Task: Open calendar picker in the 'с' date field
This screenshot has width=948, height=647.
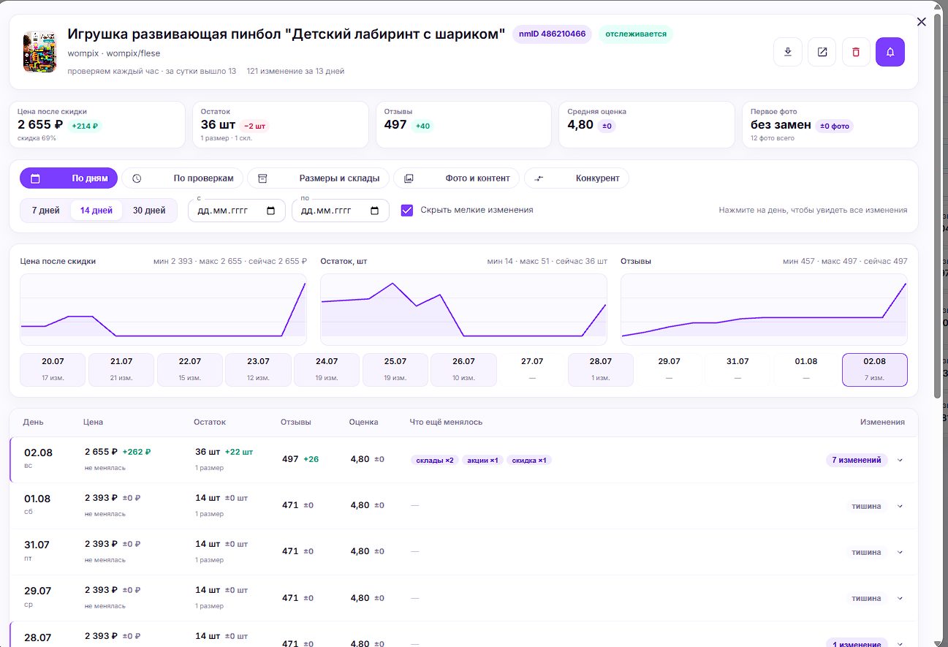Action: [271, 211]
